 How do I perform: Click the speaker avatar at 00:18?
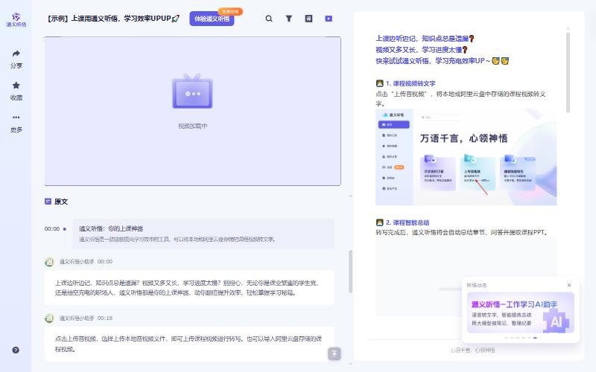coord(49,318)
